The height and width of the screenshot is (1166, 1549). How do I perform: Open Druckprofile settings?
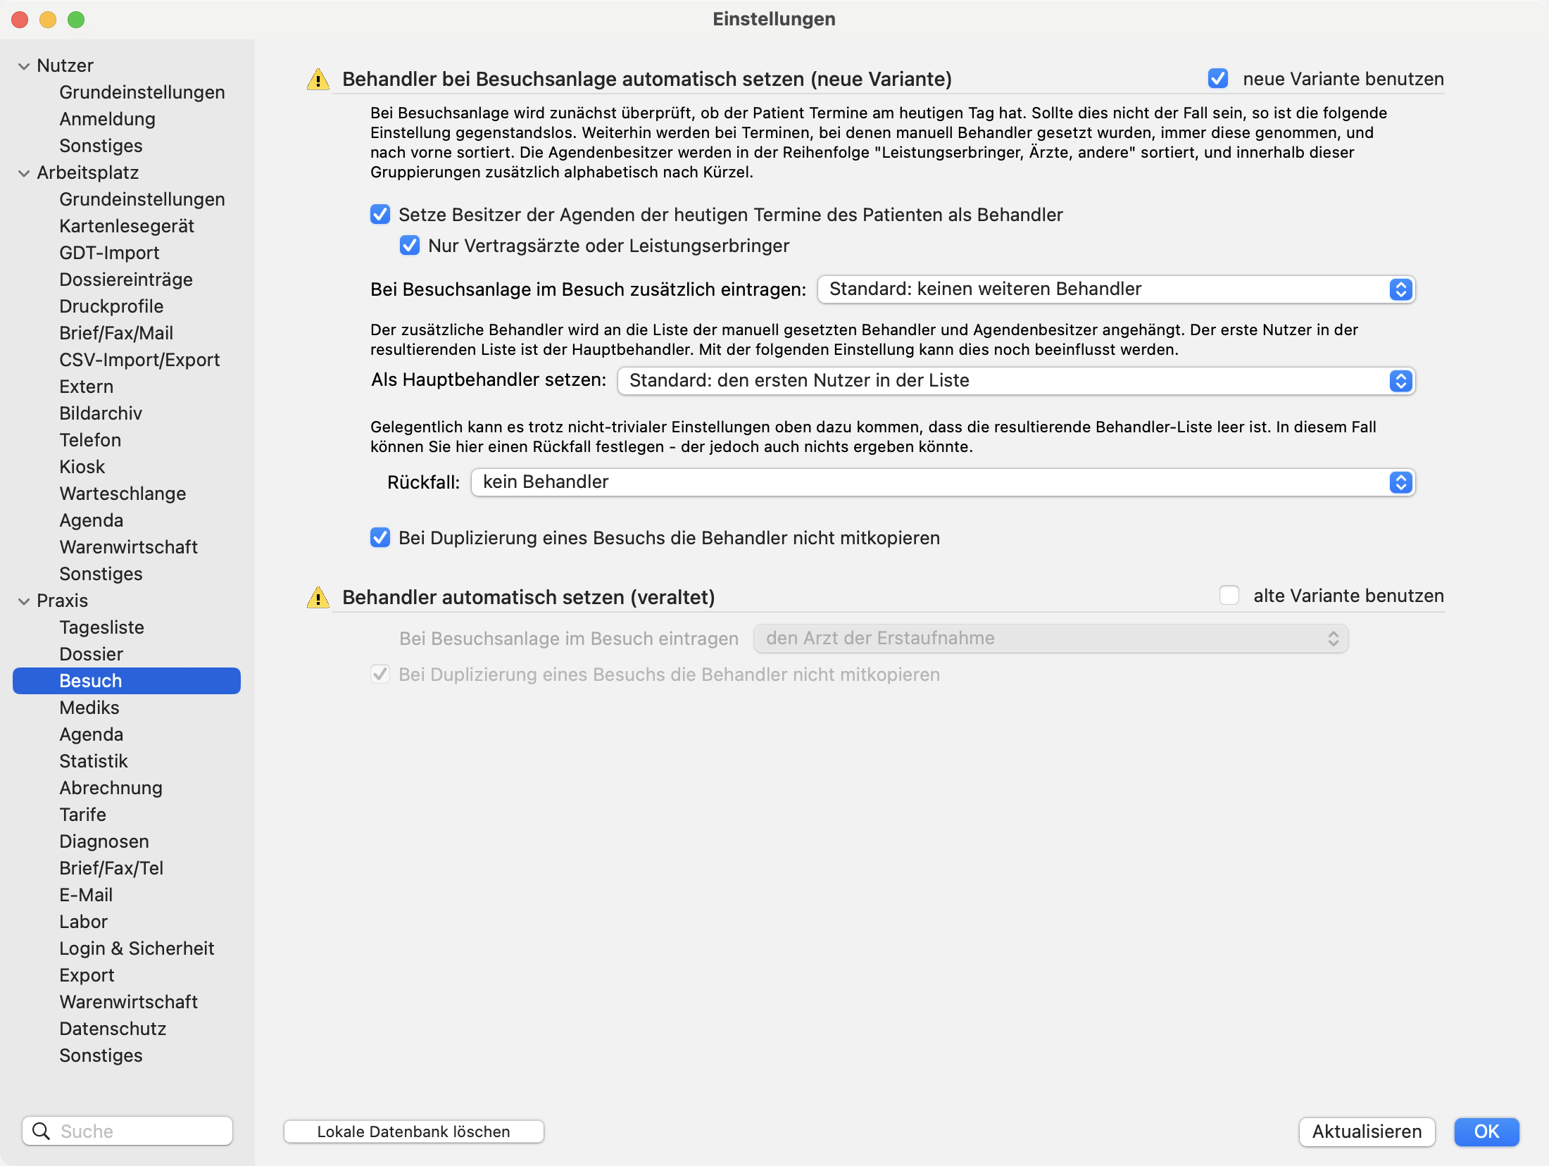[x=111, y=306]
